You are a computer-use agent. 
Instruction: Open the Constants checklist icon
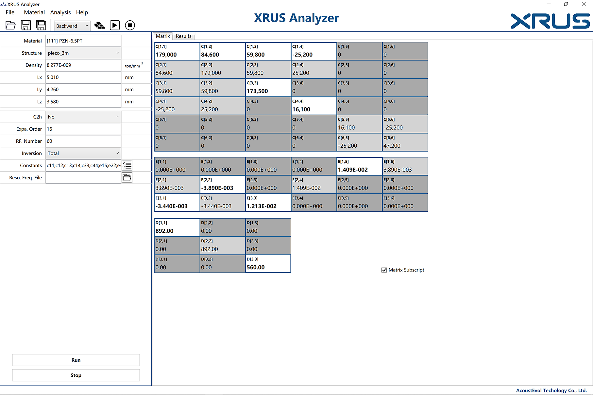click(127, 165)
